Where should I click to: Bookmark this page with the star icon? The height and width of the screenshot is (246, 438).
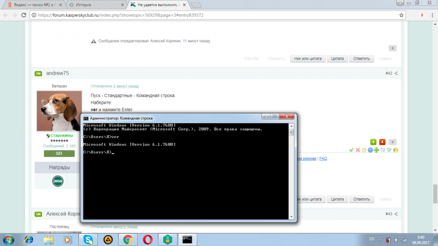(401, 15)
